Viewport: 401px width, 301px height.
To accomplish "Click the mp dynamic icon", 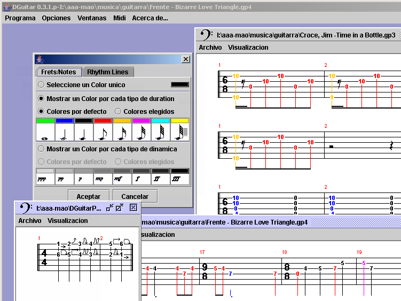I will (x=103, y=179).
